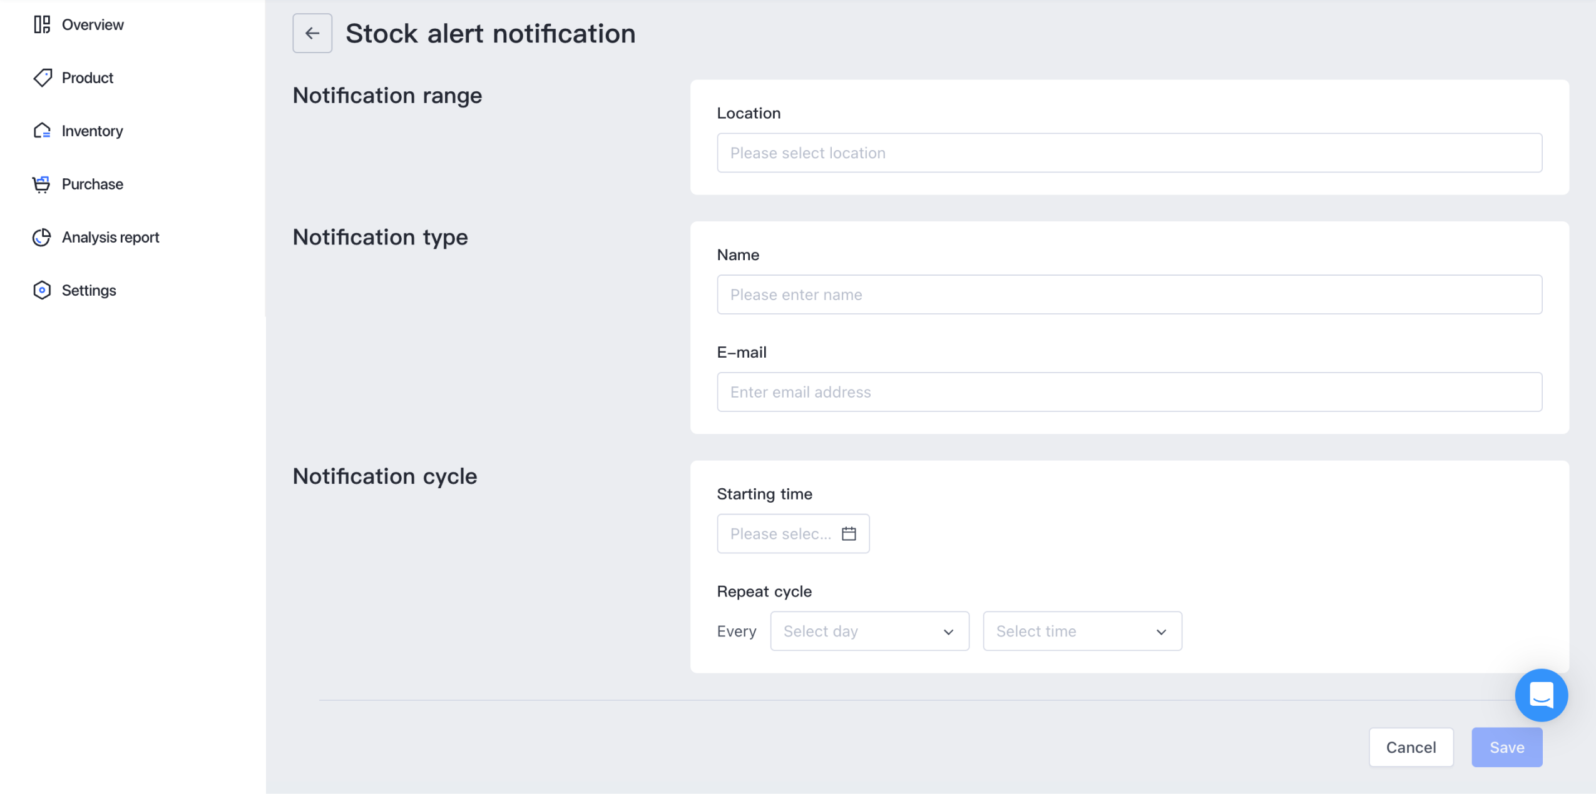Image resolution: width=1596 pixels, height=794 pixels.
Task: Click the Analysis report pie chart icon
Action: click(42, 237)
